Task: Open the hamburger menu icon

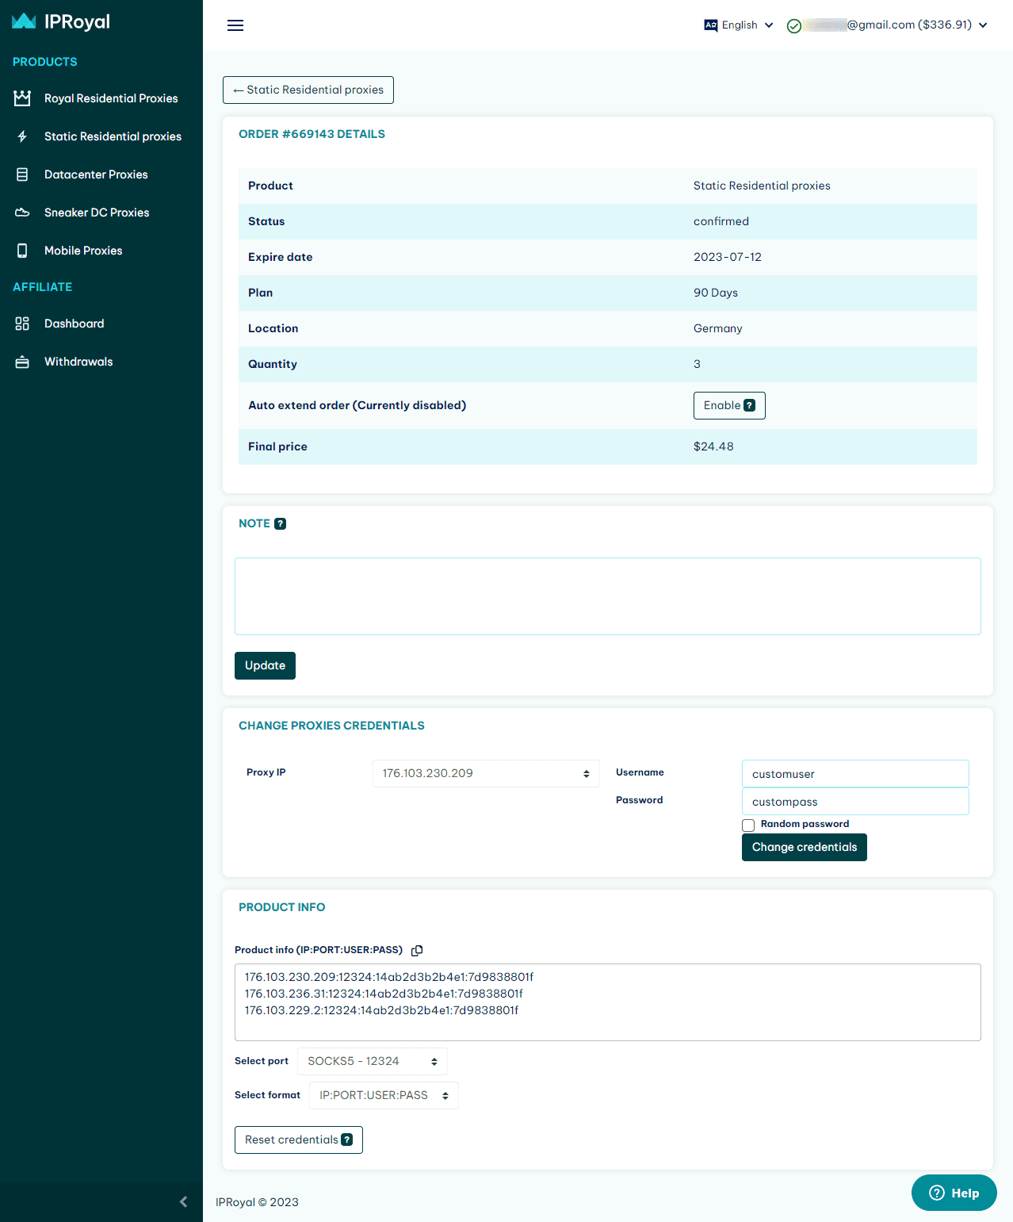Action: coord(235,25)
